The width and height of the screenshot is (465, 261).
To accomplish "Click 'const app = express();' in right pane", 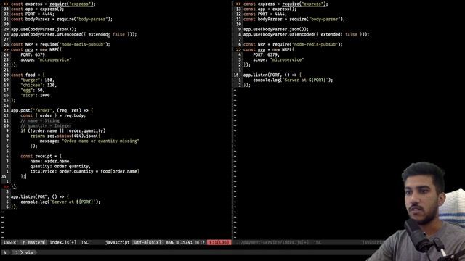I will (270, 9).
